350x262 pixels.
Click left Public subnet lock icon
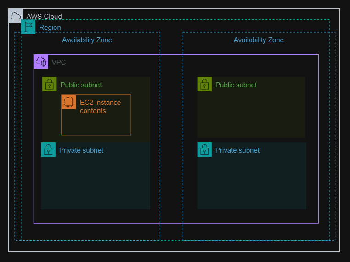pyautogui.click(x=50, y=84)
